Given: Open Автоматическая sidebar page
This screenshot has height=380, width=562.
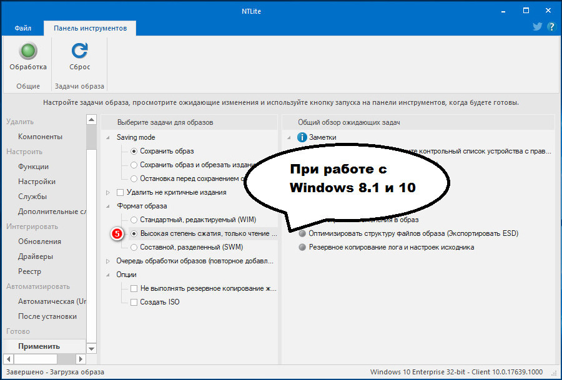Looking at the screenshot, I should coord(52,301).
